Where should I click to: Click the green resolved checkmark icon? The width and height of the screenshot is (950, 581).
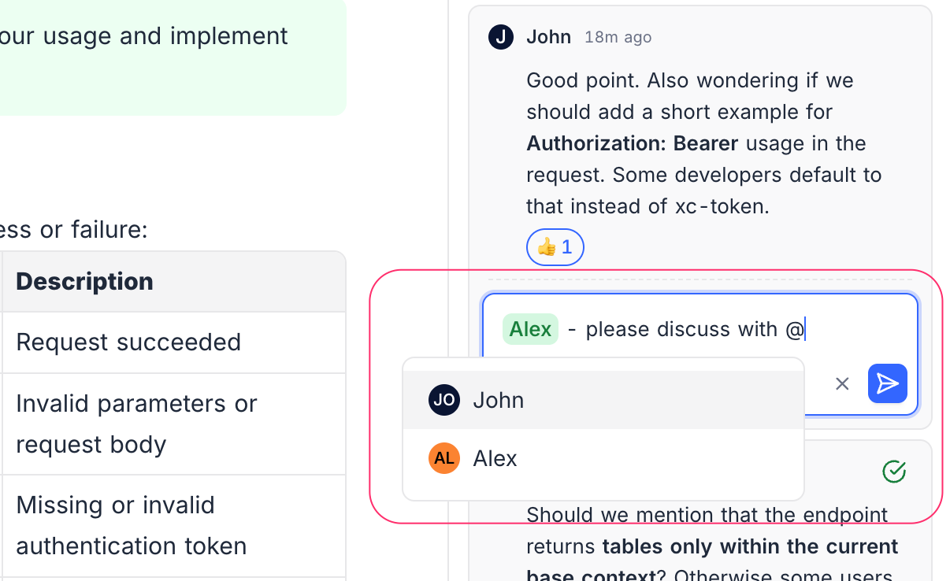(x=894, y=471)
